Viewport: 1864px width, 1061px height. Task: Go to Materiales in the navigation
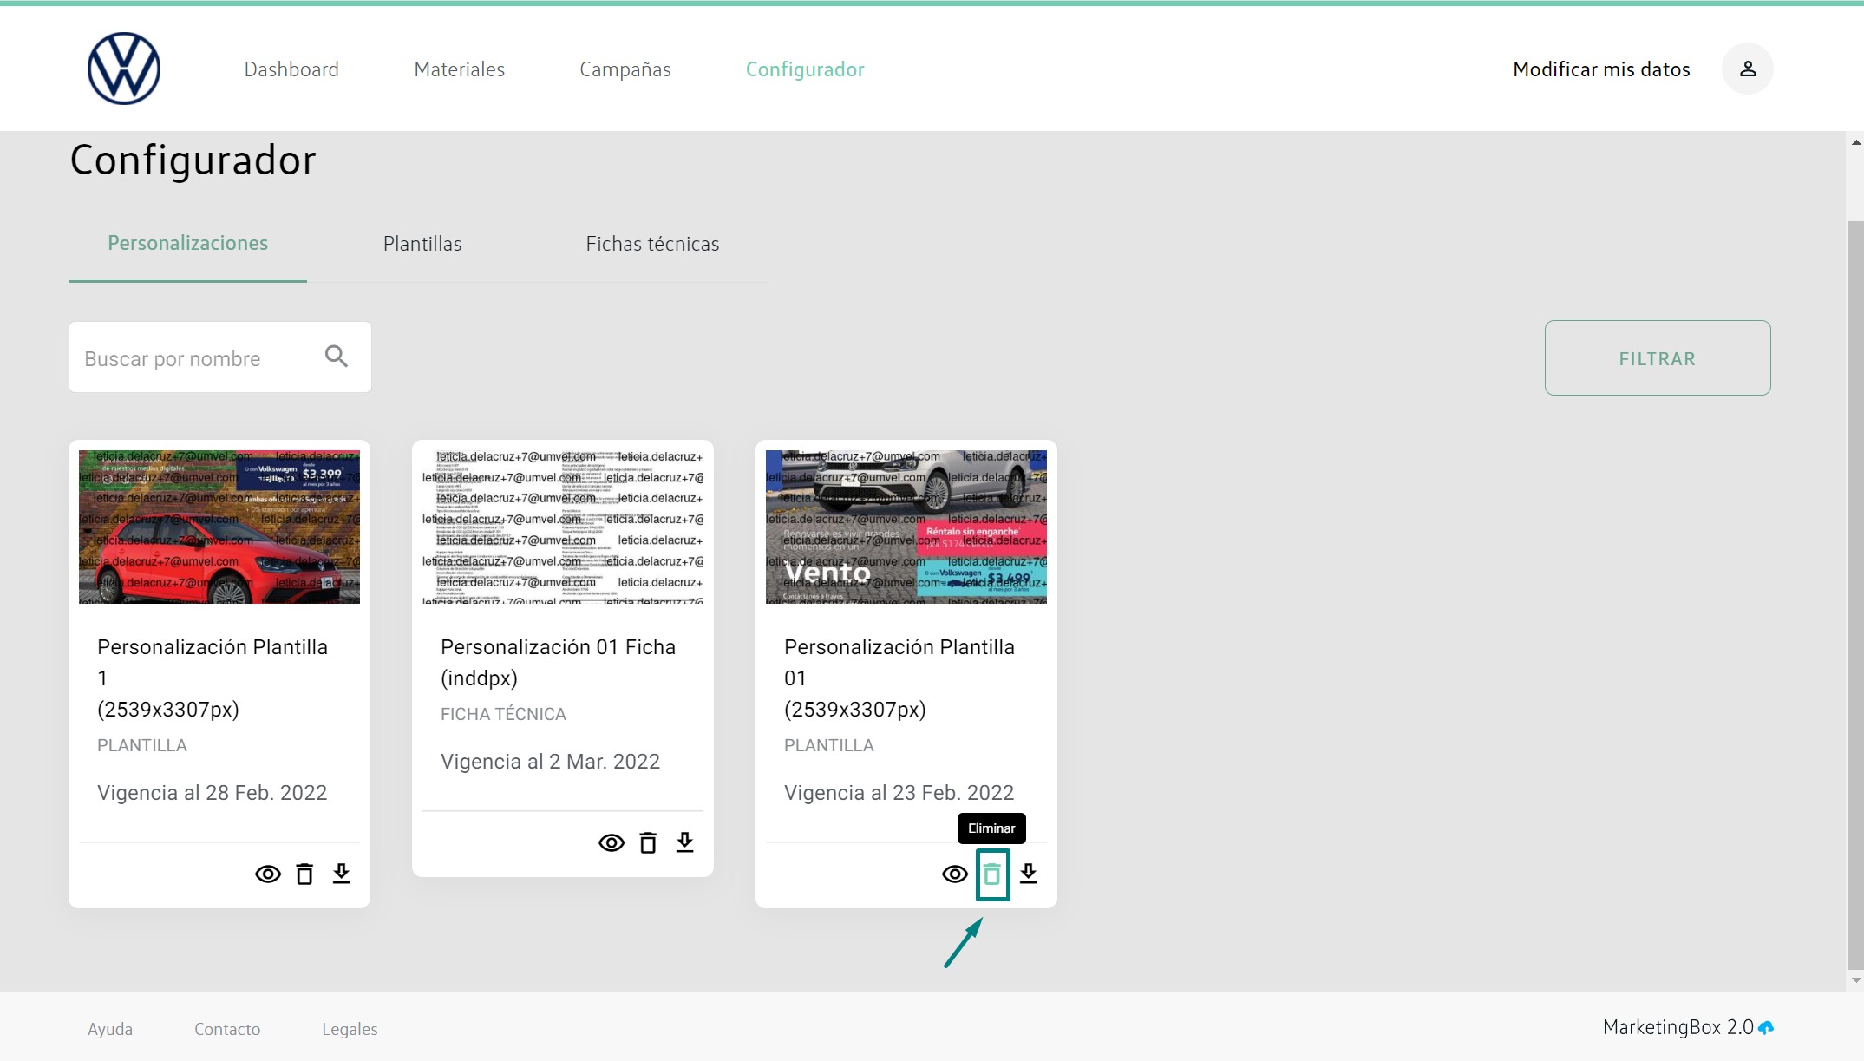tap(459, 69)
